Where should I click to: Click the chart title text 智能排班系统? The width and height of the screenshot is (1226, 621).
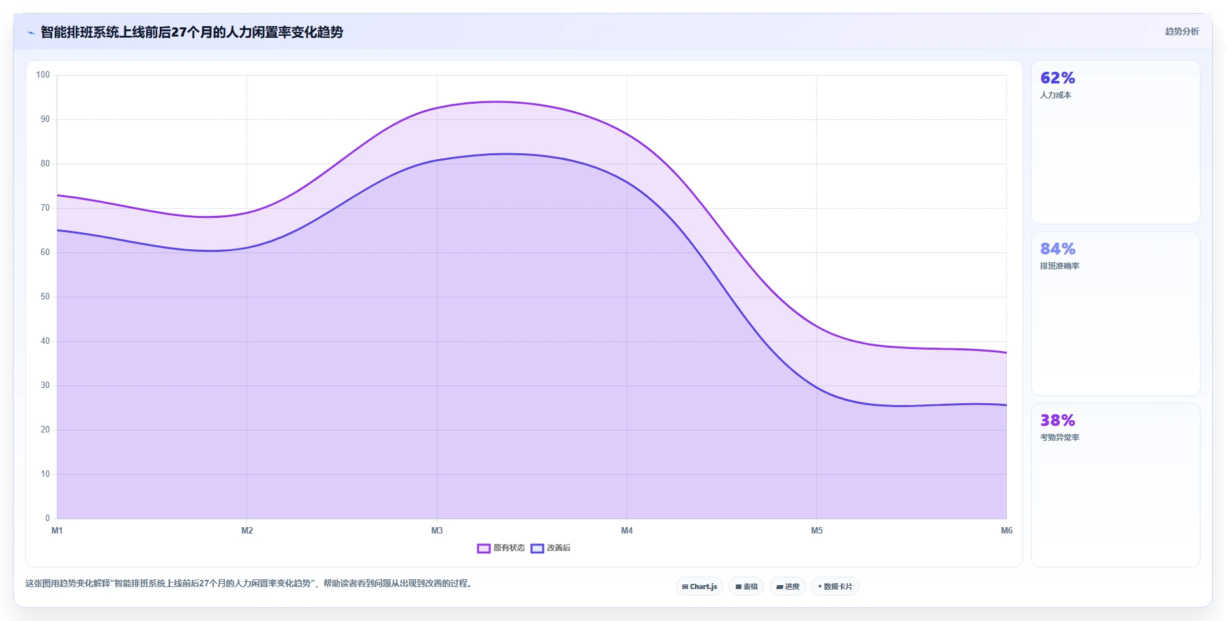(x=80, y=32)
